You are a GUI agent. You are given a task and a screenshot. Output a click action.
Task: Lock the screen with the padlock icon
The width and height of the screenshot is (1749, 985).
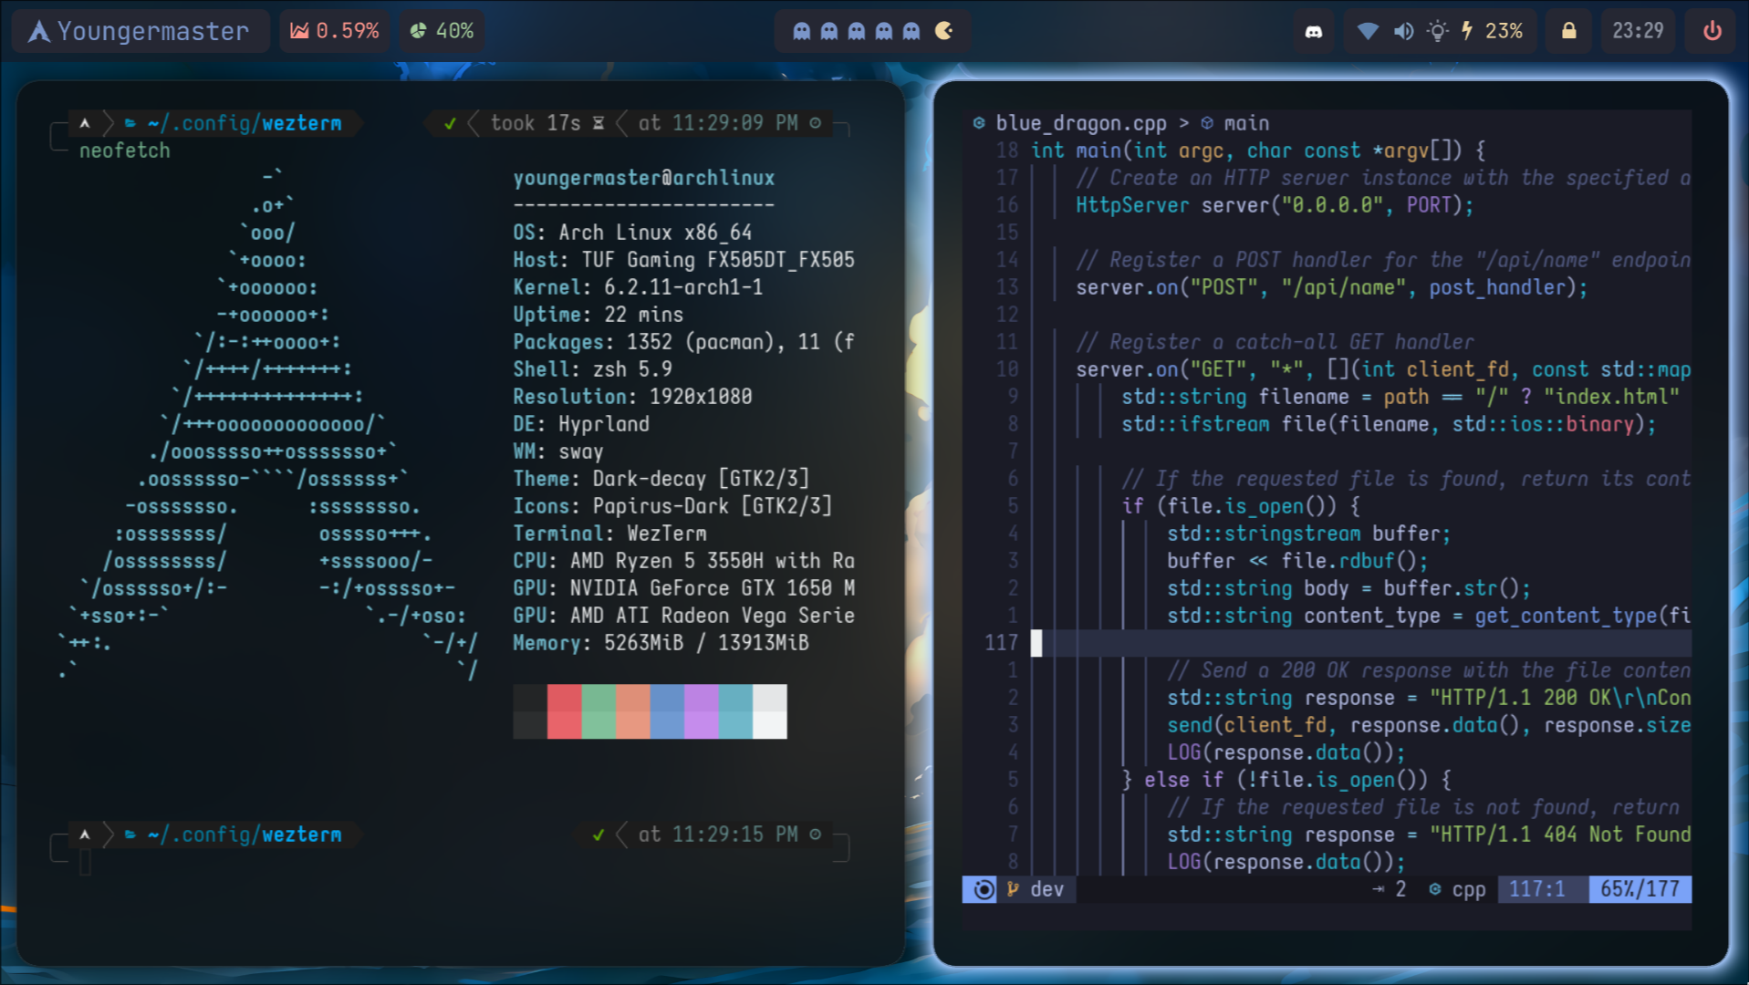point(1568,31)
